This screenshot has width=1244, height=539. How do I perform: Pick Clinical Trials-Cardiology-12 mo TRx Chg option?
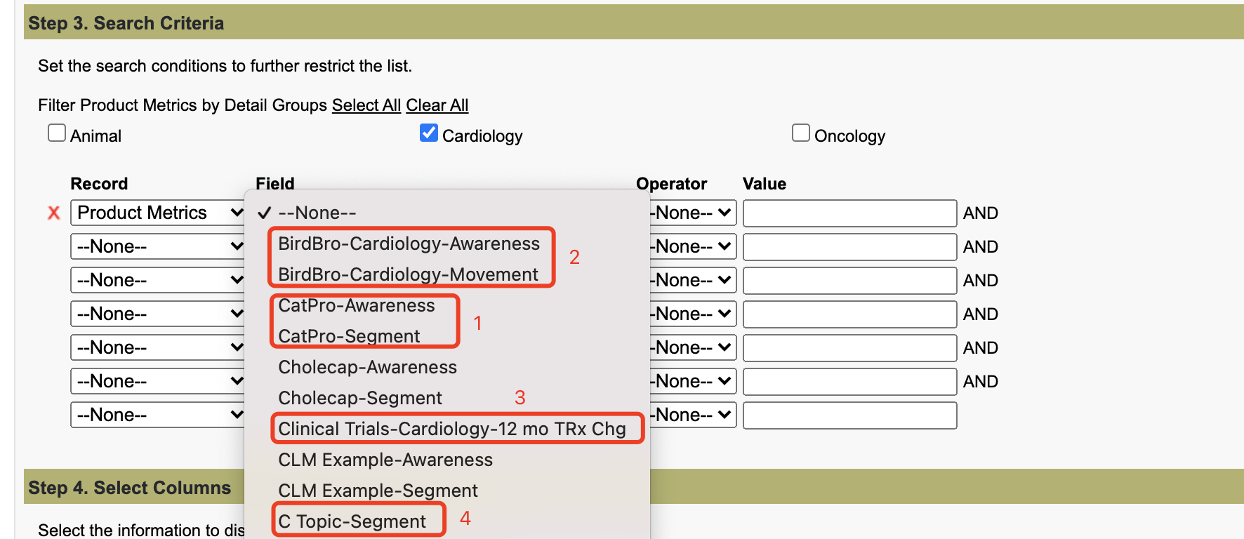point(451,429)
